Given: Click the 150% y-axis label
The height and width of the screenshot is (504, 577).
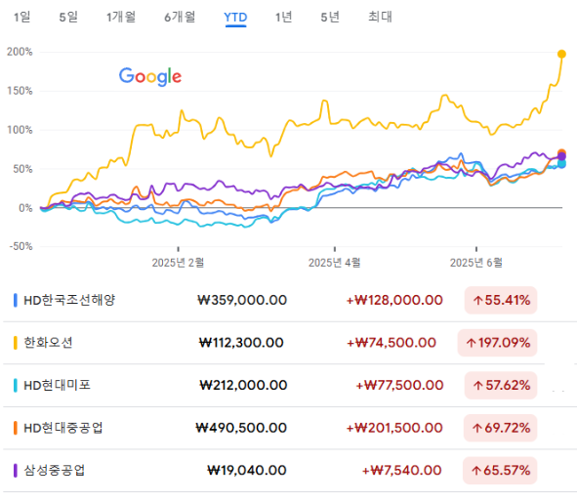Looking at the screenshot, I should click(x=20, y=91).
